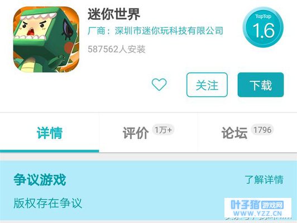Open the vendor 深圳市迷你玩科技有限公司 link

(169, 31)
